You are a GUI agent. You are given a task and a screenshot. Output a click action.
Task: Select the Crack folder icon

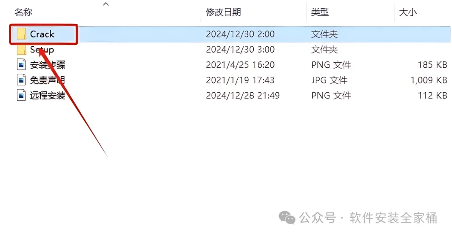(x=21, y=34)
